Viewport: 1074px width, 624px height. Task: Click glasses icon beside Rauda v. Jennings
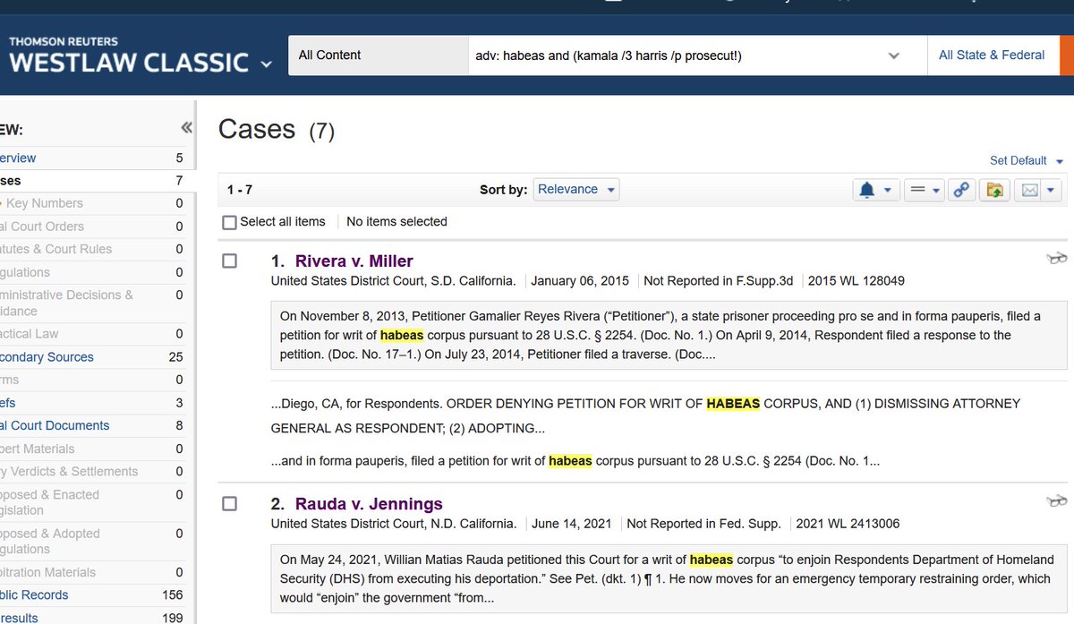point(1057,501)
